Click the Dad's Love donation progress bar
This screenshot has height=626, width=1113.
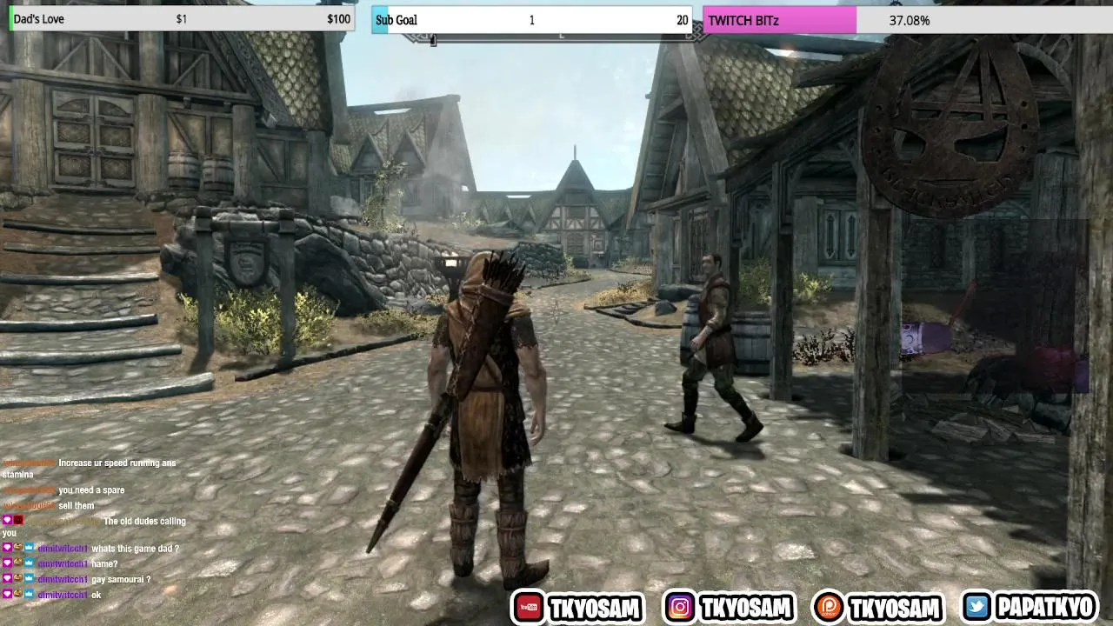(182, 19)
